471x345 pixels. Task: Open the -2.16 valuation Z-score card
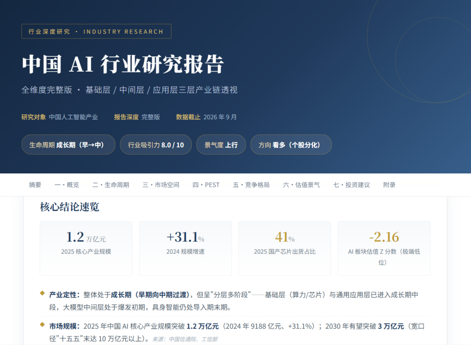384,248
